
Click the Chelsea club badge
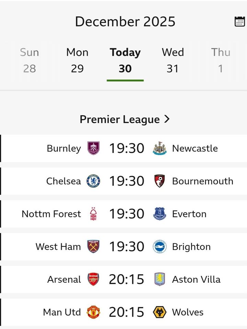click(x=93, y=181)
